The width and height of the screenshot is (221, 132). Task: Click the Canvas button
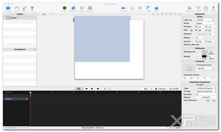[x=160, y=89]
